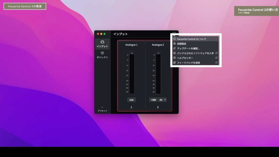This screenshot has width=279, height=157.
Task: Toggle the Analogue 1 clip indicator
Action: coord(131,53)
